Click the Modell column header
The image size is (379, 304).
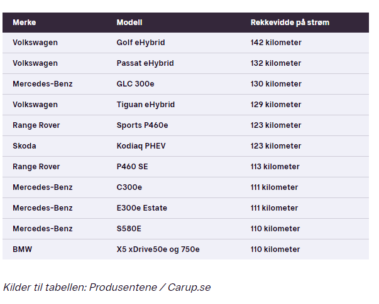tap(129, 23)
